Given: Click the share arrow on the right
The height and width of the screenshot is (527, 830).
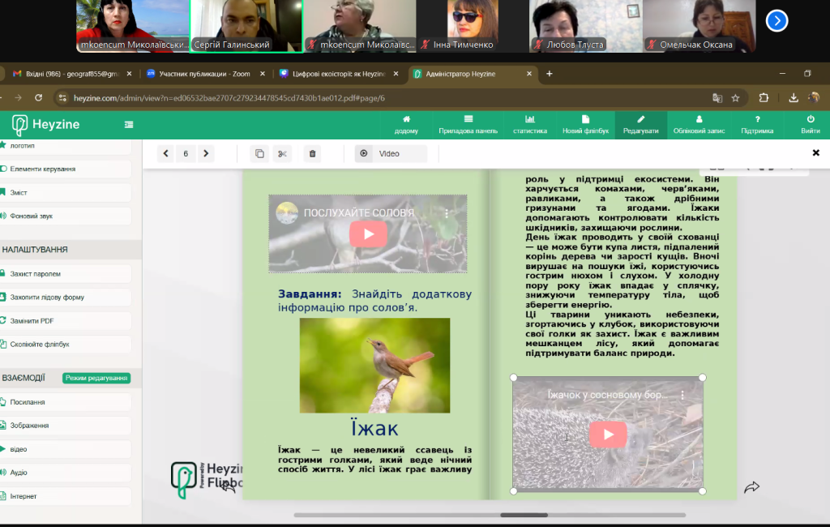Looking at the screenshot, I should [751, 486].
